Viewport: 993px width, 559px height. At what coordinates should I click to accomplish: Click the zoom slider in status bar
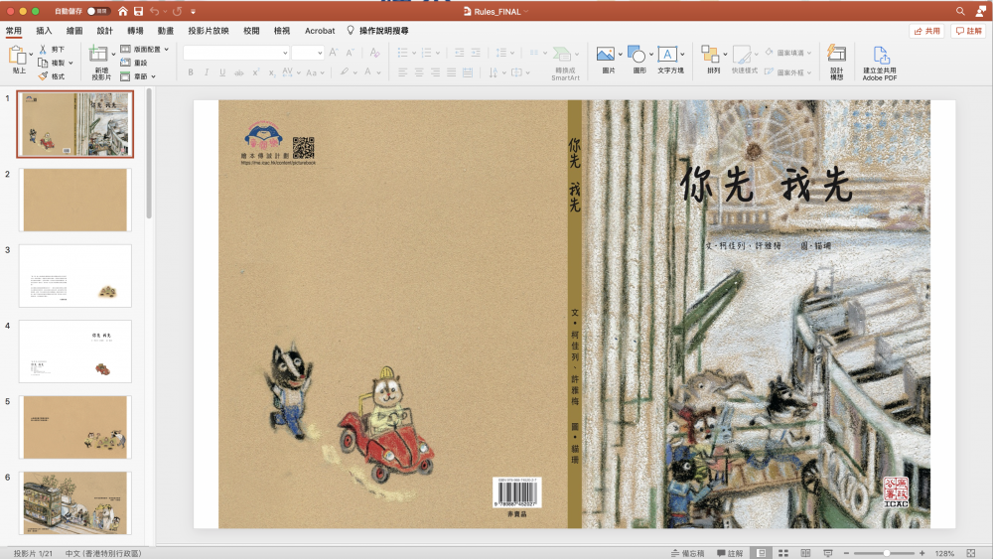pyautogui.click(x=887, y=553)
